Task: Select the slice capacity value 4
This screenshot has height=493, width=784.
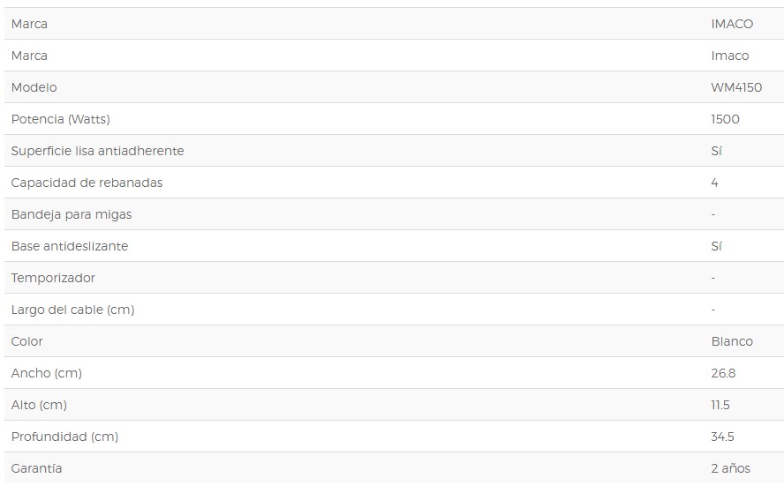Action: point(714,183)
